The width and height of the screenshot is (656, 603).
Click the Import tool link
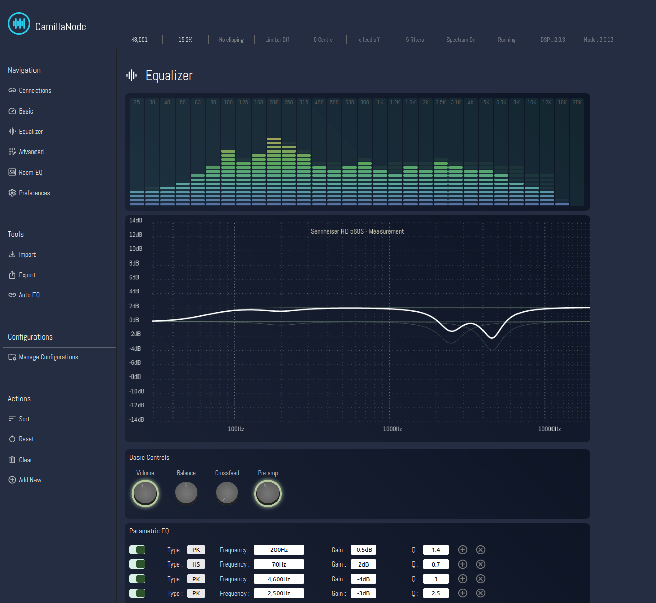point(27,254)
